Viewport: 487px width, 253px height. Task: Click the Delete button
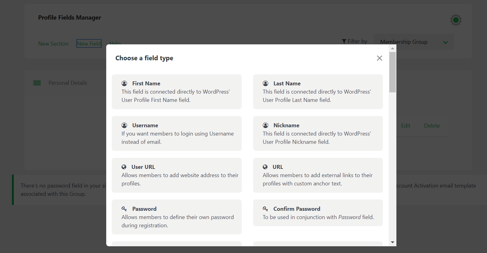coord(432,125)
